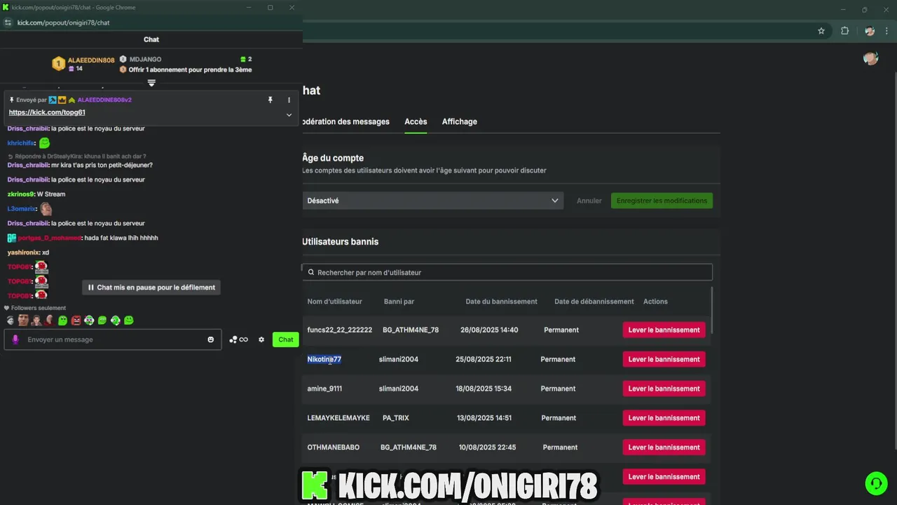Unban funcs22_22_222222 with Lever le bannissement
Viewport: 897px width, 505px height.
tap(664, 330)
